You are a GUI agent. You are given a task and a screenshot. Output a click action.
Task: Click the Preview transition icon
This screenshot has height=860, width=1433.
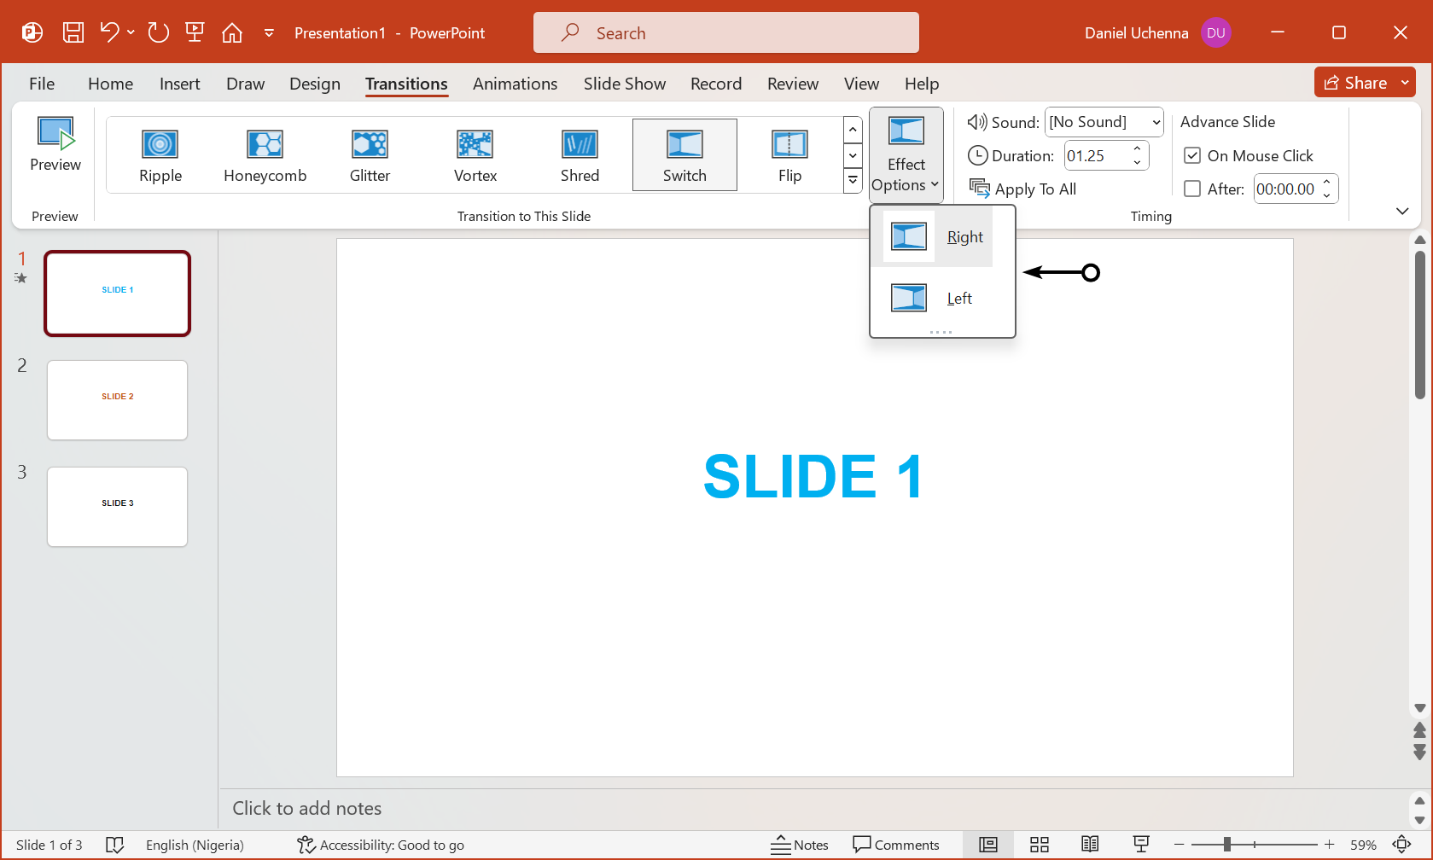pos(55,145)
